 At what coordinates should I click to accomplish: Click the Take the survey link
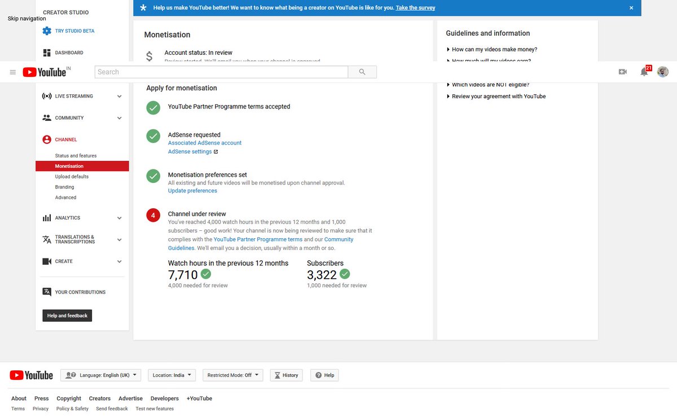tap(415, 8)
